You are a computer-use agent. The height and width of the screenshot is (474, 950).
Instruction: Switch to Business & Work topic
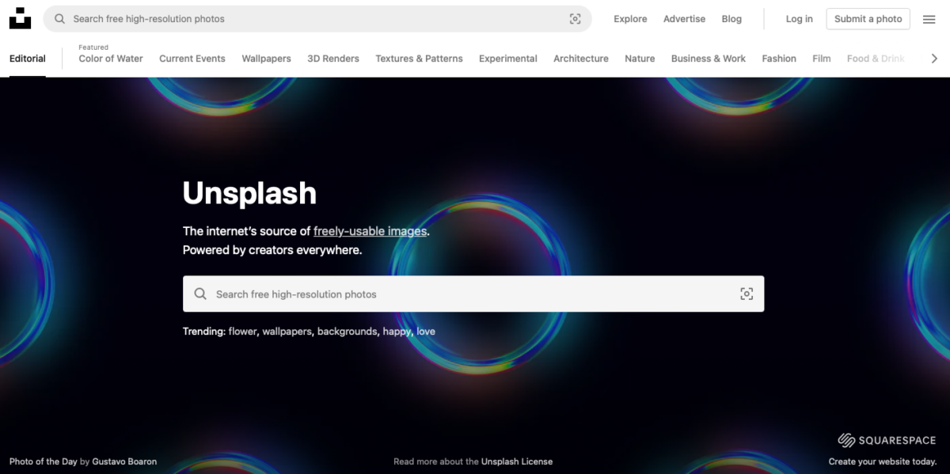tap(709, 59)
